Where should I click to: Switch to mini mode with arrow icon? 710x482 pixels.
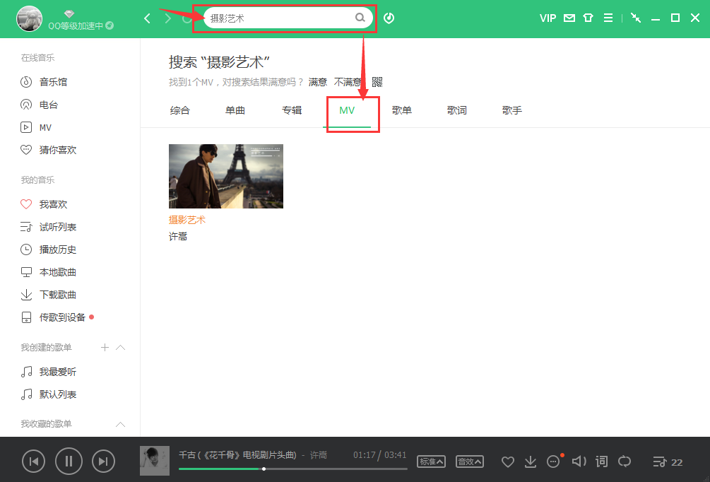pos(635,18)
